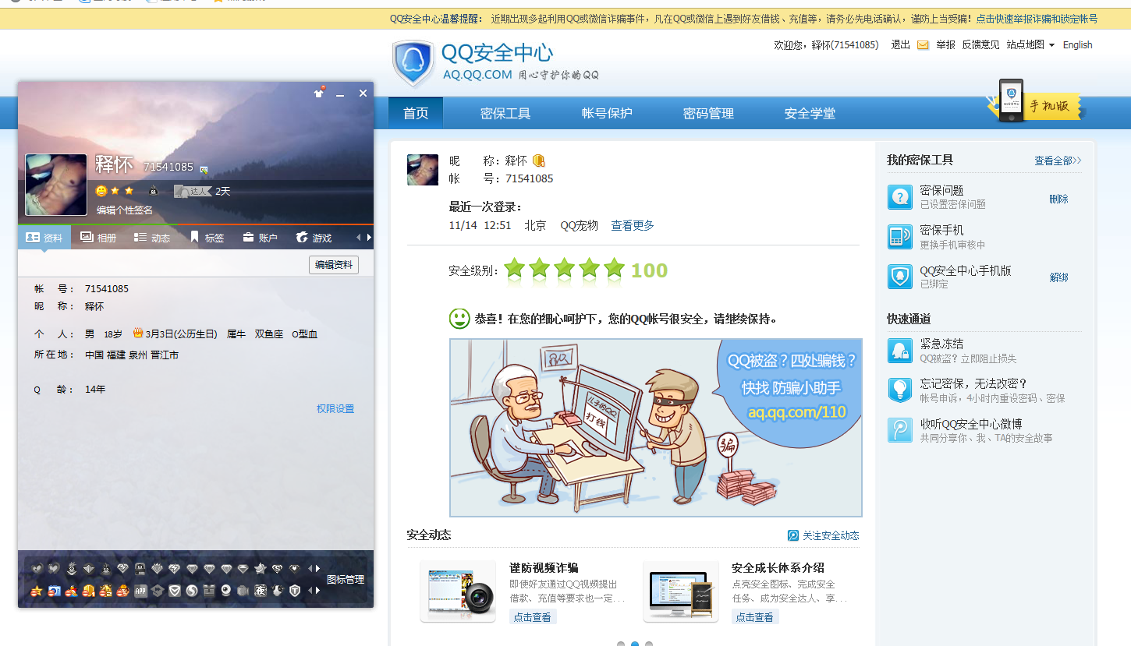
Task: Click 删除 next to 密保问题
Action: (x=1058, y=199)
